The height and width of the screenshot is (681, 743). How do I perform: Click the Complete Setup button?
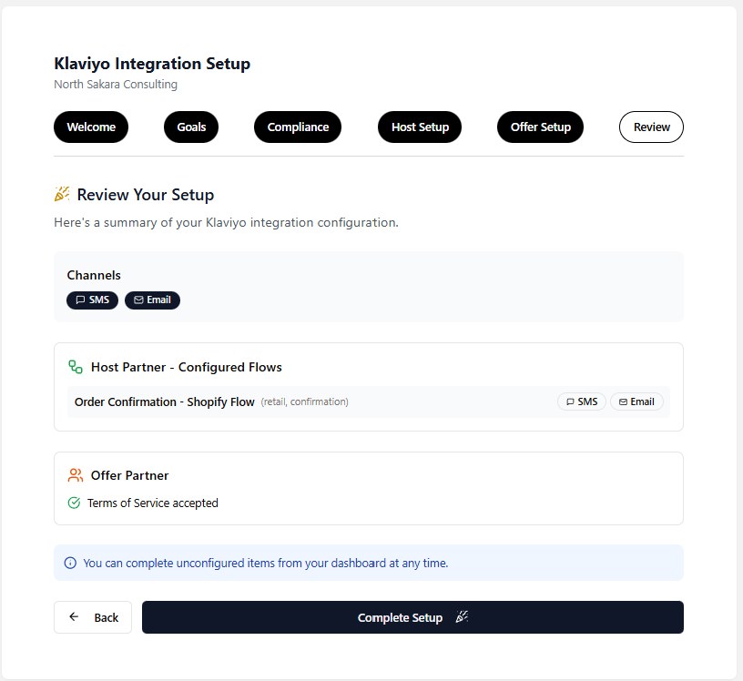(x=412, y=617)
